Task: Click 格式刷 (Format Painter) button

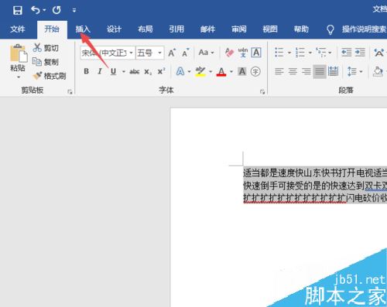Action: [50, 76]
